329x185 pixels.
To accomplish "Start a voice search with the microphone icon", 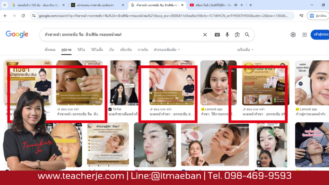I will point(227,34).
